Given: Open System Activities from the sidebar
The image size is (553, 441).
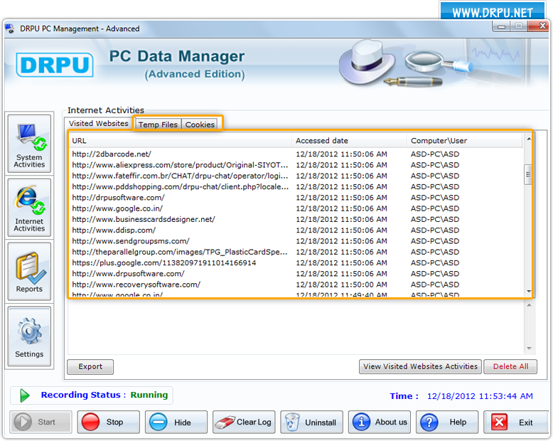Looking at the screenshot, I should [x=29, y=144].
